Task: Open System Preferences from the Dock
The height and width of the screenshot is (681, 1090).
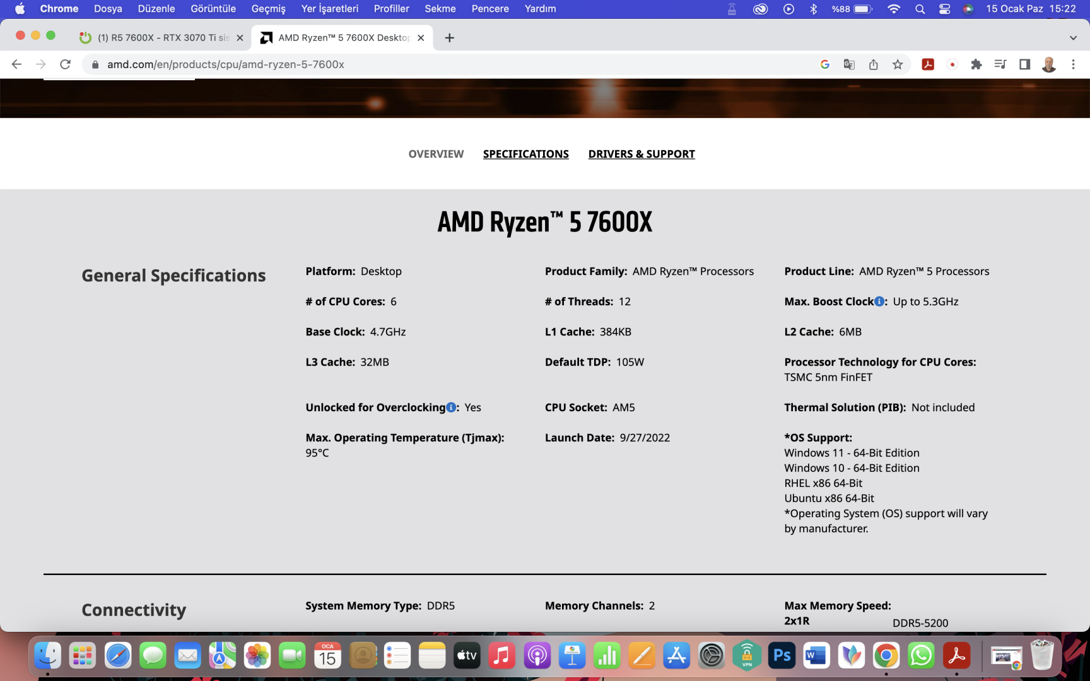Action: pos(712,656)
